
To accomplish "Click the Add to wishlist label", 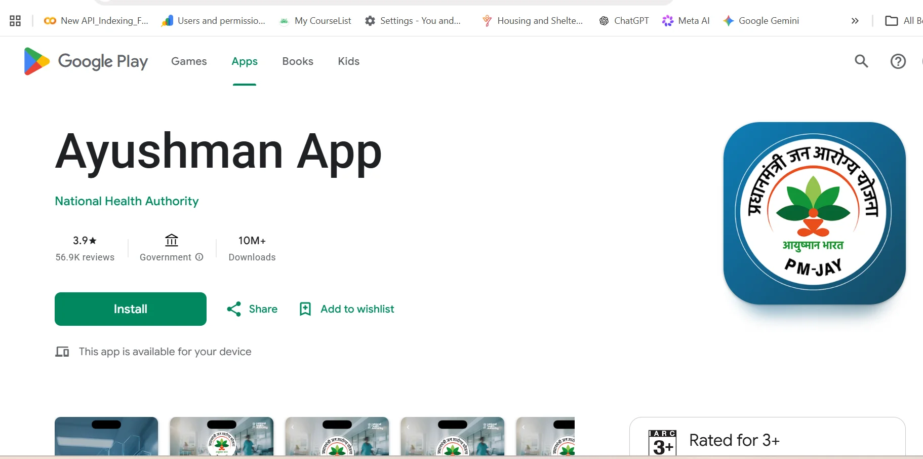I will click(357, 309).
